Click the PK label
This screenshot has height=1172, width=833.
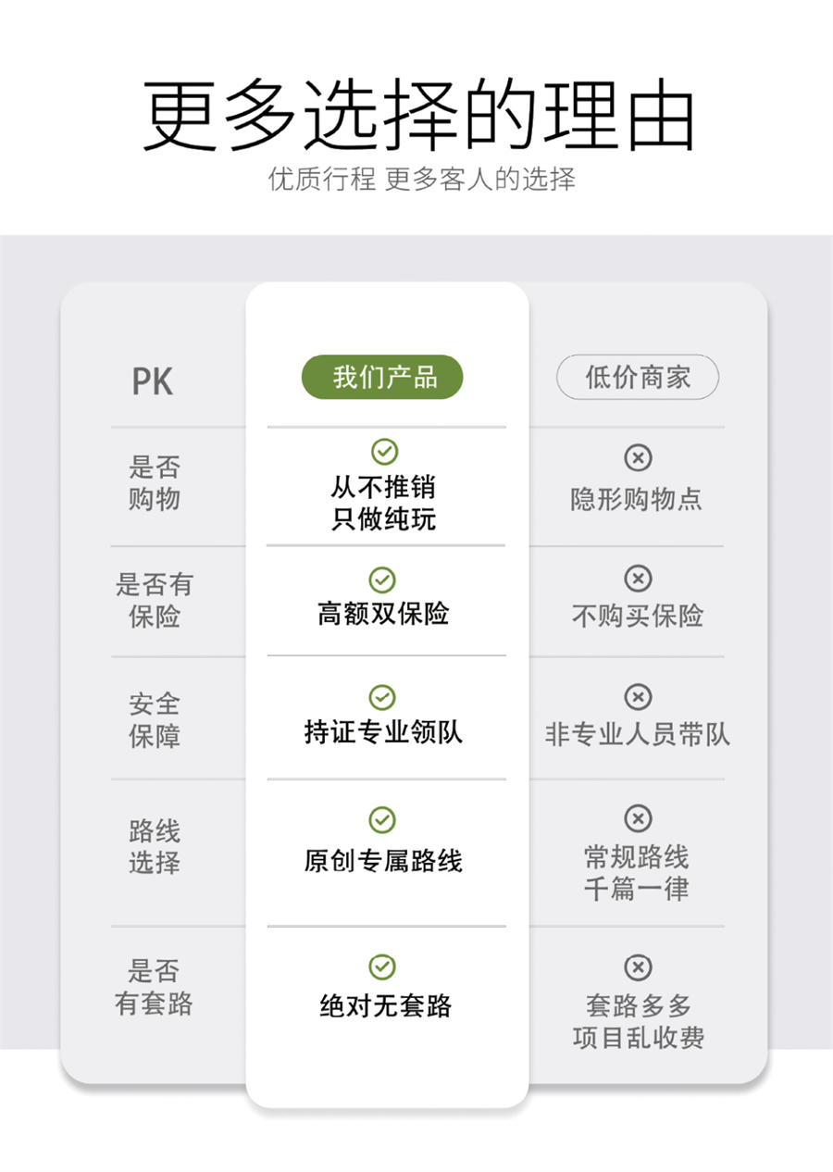tap(153, 380)
